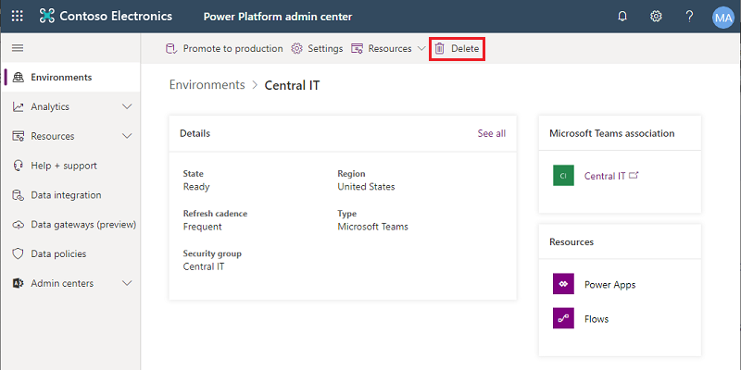Click the Settings gear in command bar

tap(296, 49)
